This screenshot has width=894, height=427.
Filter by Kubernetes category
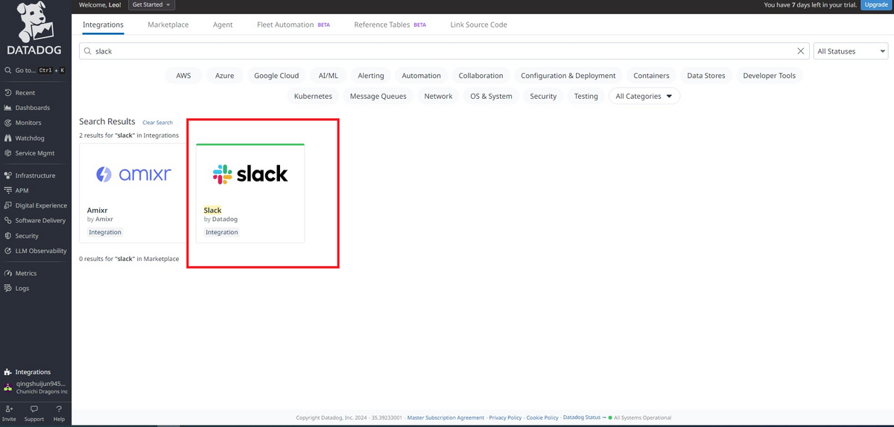[x=313, y=96]
